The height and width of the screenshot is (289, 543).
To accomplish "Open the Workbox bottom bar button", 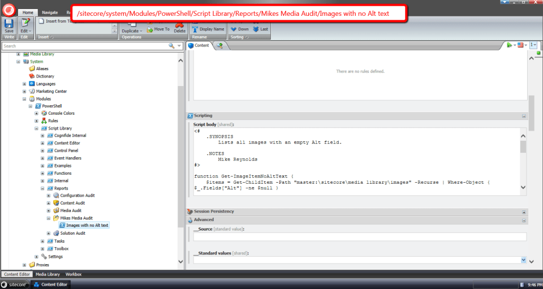I will [74, 274].
